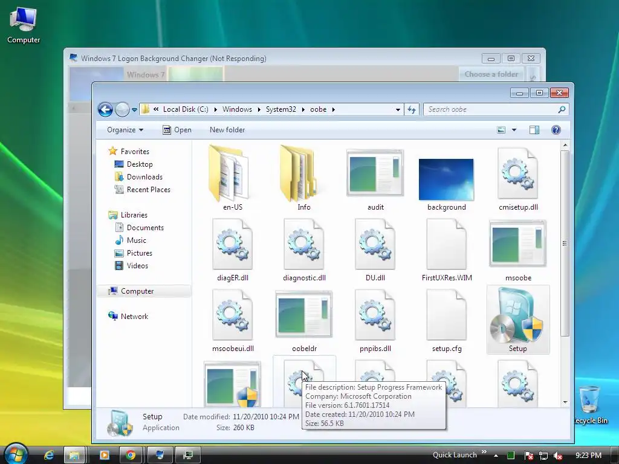This screenshot has height=464, width=619.
Task: Click System32 in the address path
Action: (x=280, y=109)
